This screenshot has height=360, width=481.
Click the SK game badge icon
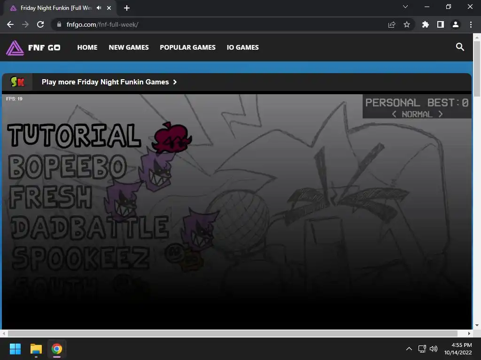(x=17, y=82)
